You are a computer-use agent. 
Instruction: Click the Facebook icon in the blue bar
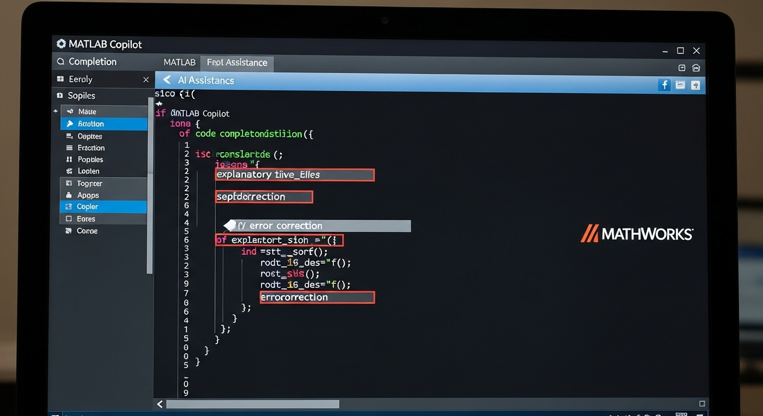click(664, 84)
